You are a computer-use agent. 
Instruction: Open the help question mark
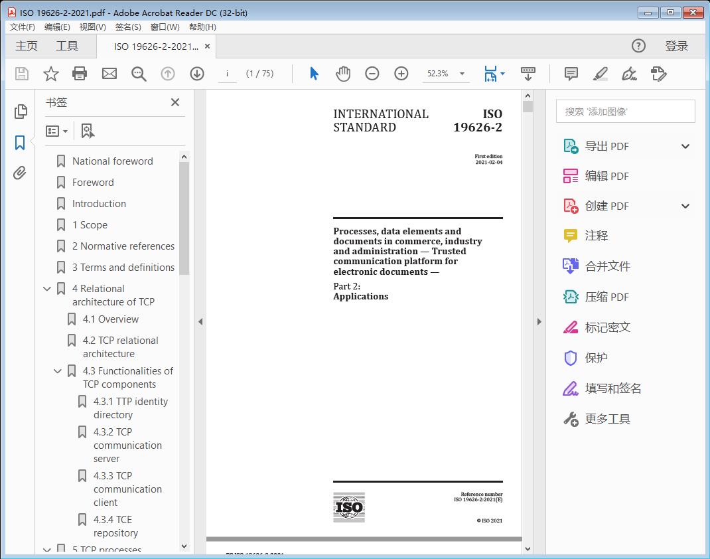(x=638, y=46)
